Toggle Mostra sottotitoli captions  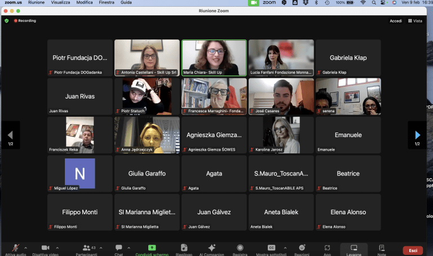[x=271, y=250]
